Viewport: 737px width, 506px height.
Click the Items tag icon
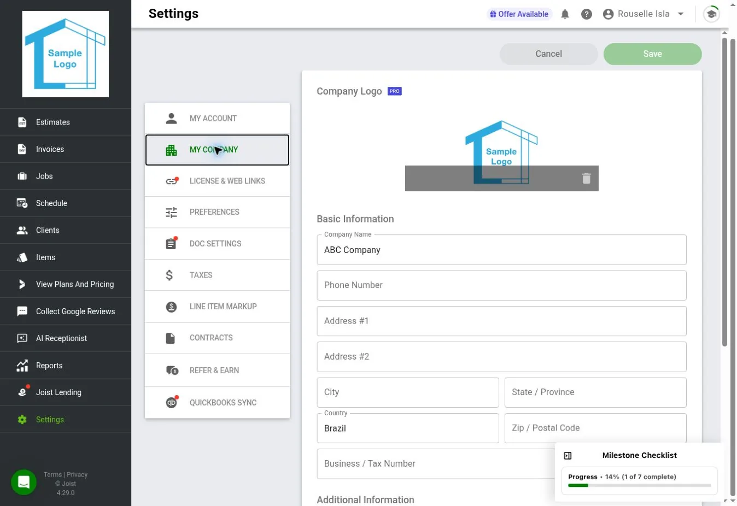(x=22, y=257)
